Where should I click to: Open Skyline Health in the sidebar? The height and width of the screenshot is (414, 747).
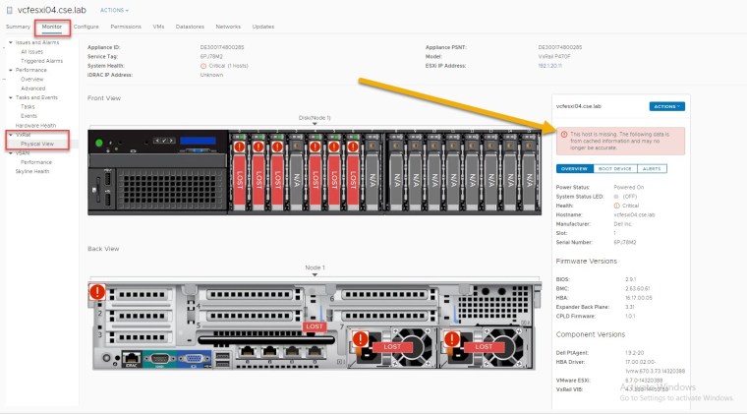31,171
